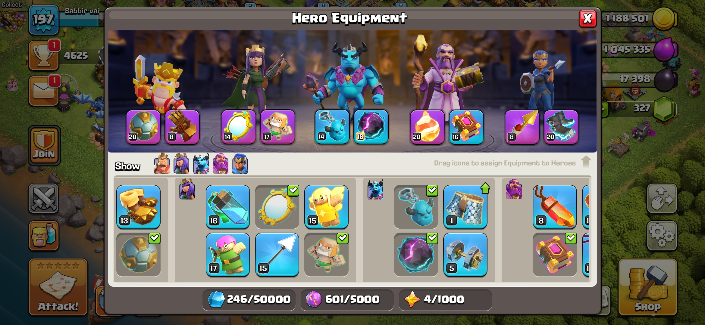The height and width of the screenshot is (325, 705).
Task: Toggle Archer Queen filter in Show row
Action: click(x=181, y=163)
